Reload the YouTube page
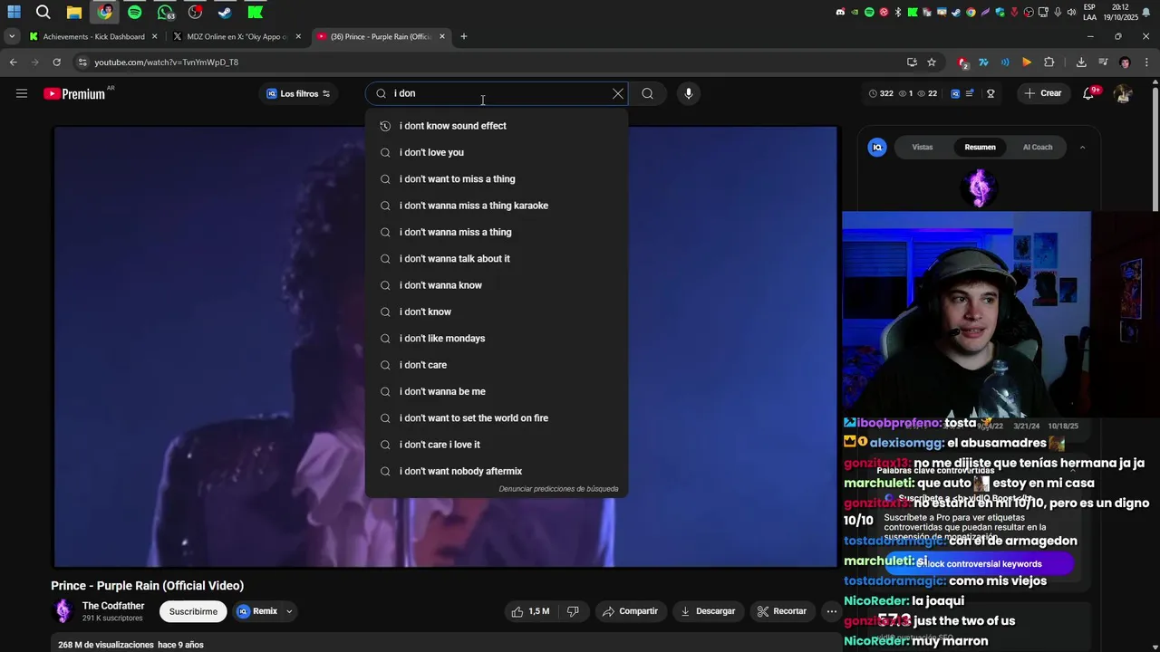This screenshot has height=652, width=1160. click(56, 62)
